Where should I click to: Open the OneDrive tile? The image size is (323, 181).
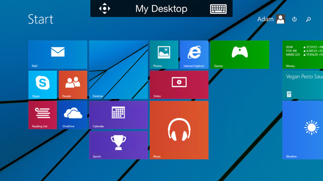(x=73, y=115)
